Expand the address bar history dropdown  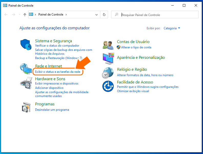[x=97, y=15]
